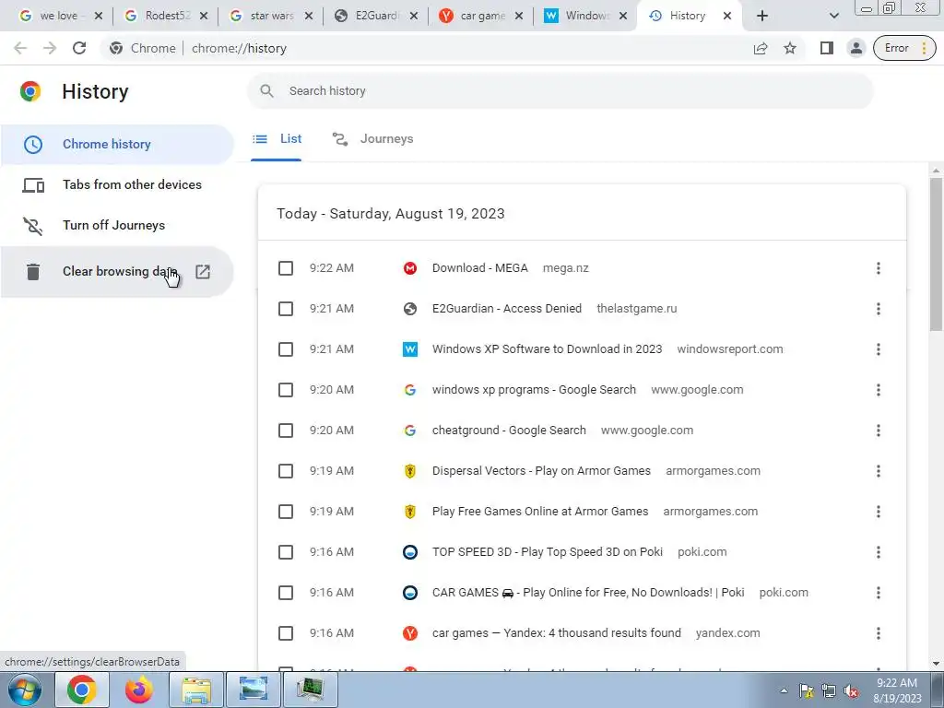Click taskbar clock showing 9:22 AM
The height and width of the screenshot is (708, 944).
pos(897,690)
